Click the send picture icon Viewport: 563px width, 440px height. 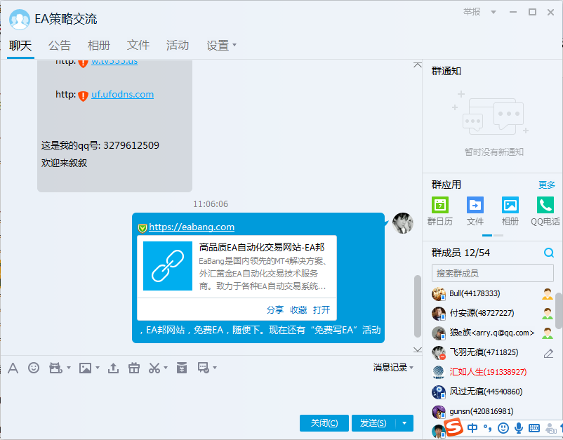click(x=85, y=368)
